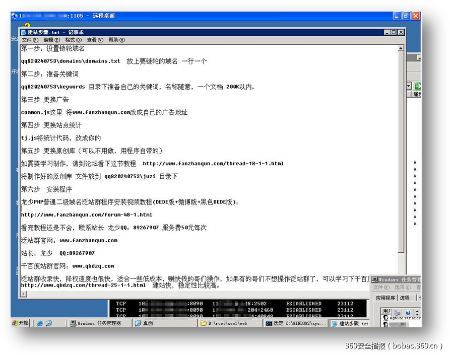450x355 pixels.
Task: Launch Internet Explorer from quick launch
Action: (39, 323)
